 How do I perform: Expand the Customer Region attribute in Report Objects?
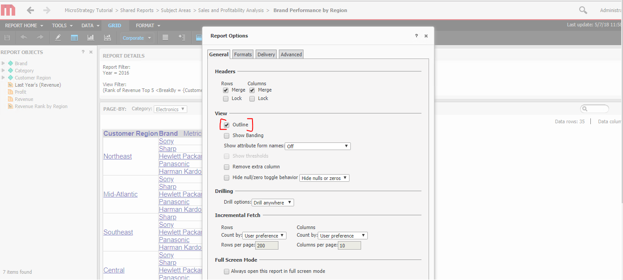(3, 77)
